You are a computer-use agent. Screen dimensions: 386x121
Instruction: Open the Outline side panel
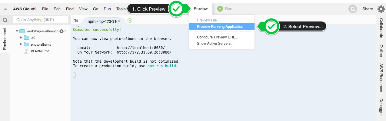[x=381, y=51]
